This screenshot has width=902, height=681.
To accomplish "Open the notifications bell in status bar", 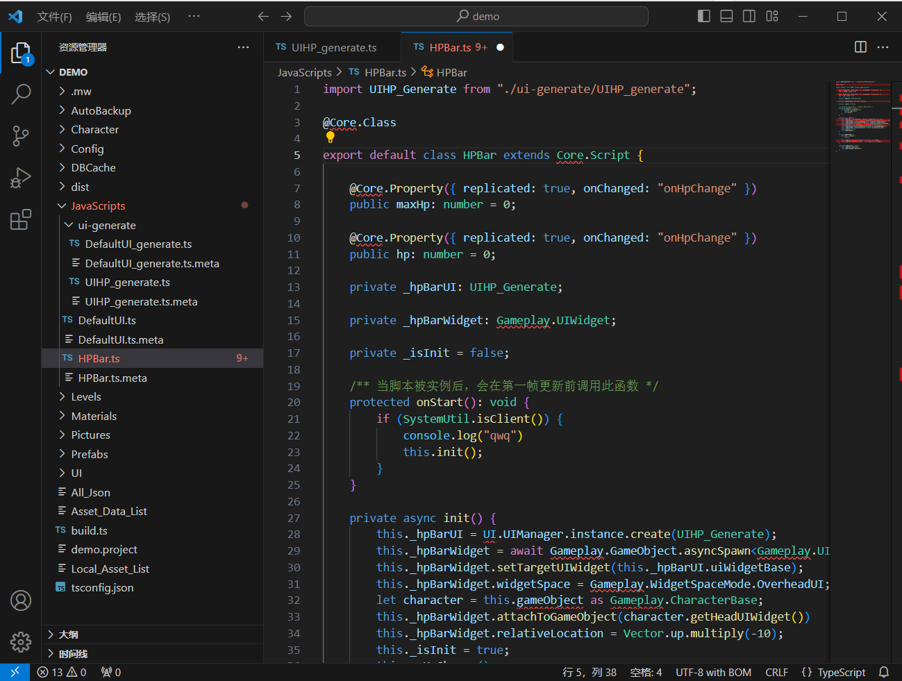I will [884, 672].
